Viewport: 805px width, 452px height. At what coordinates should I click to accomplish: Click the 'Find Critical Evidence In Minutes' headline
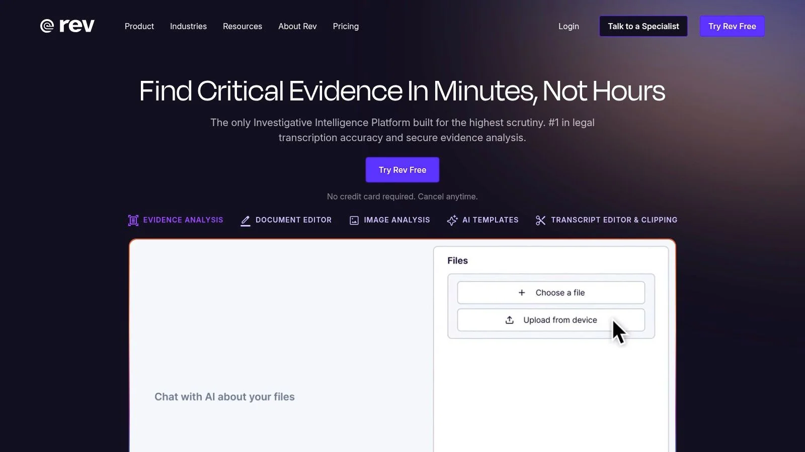(x=403, y=91)
